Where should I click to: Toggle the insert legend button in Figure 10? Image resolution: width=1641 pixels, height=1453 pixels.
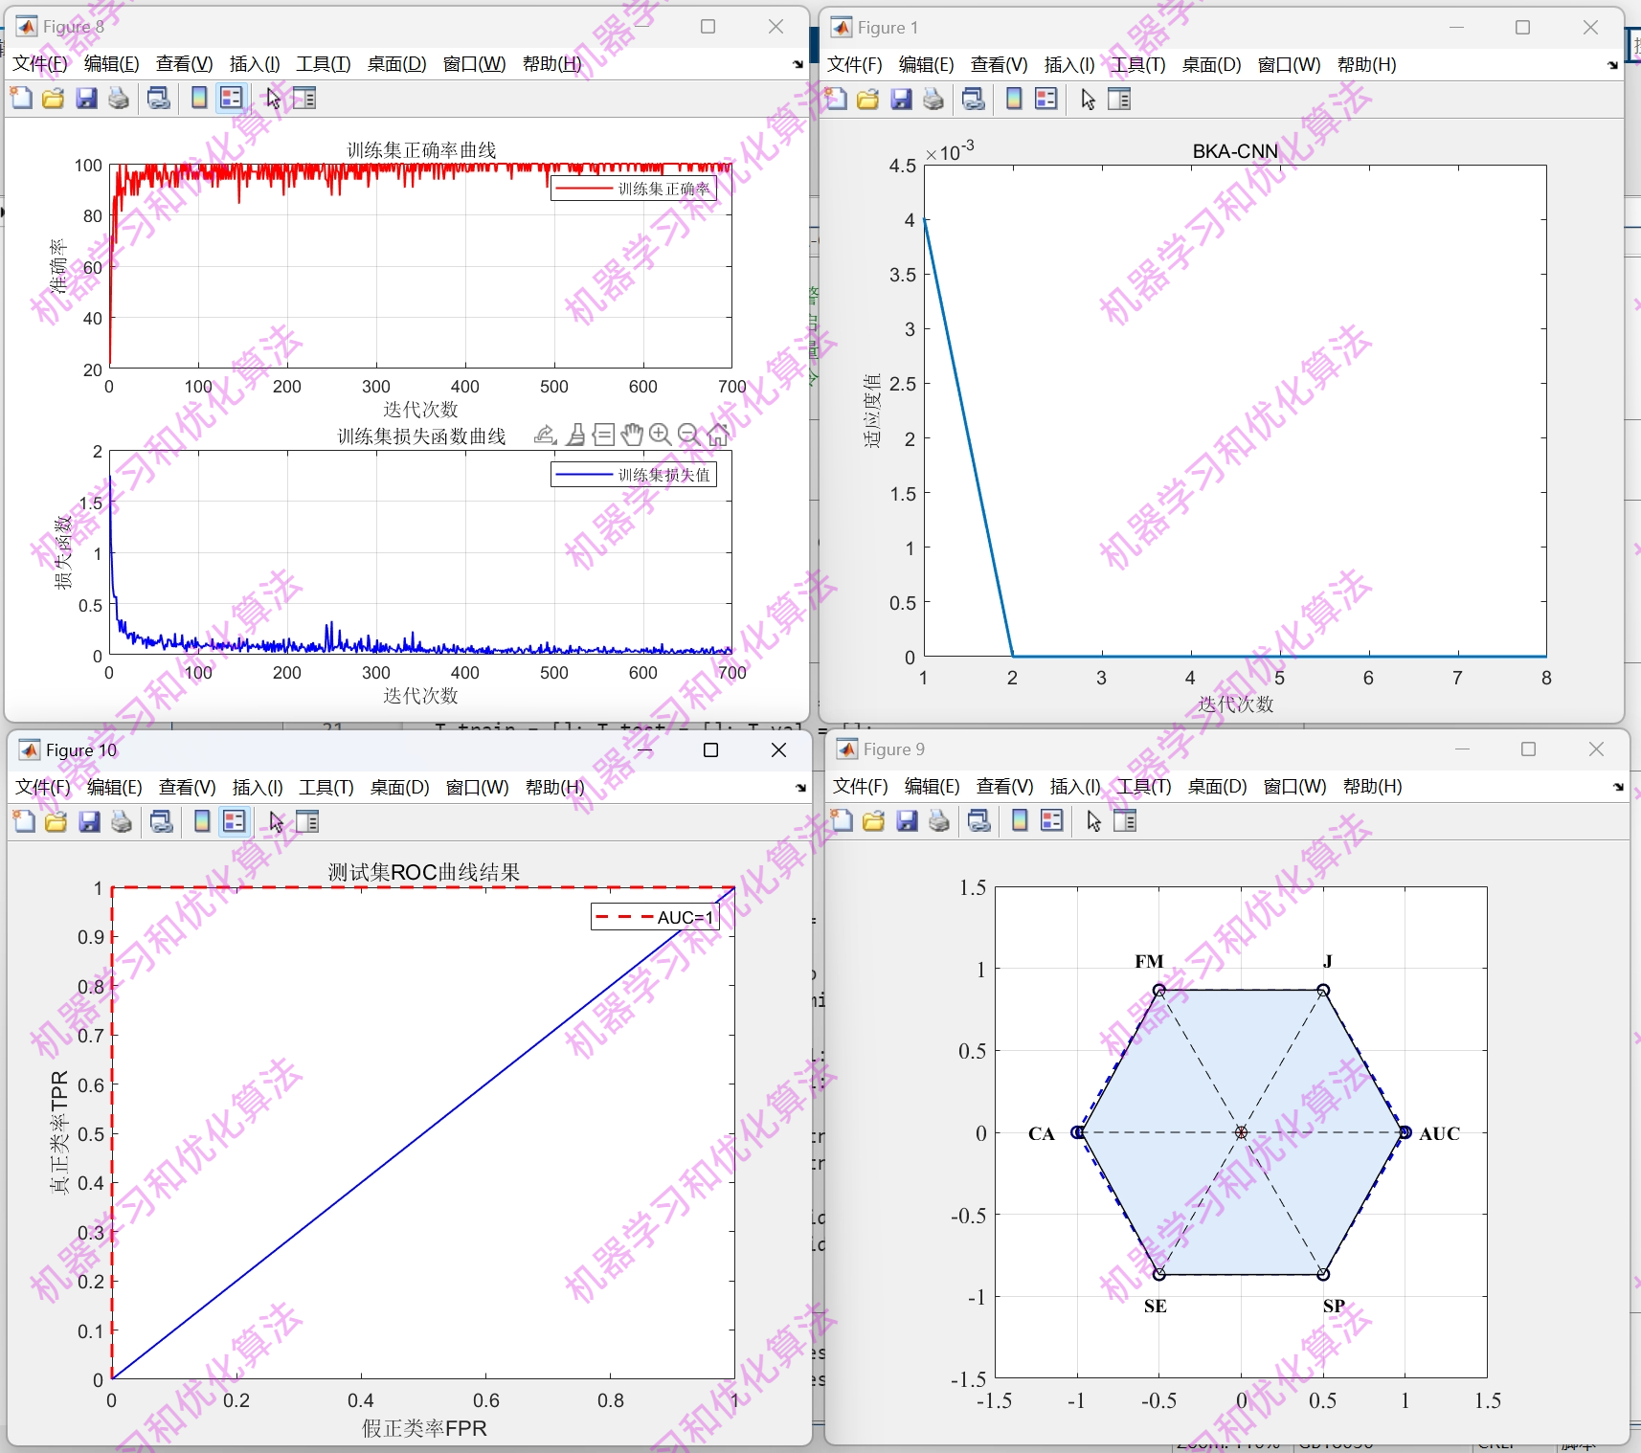point(235,821)
